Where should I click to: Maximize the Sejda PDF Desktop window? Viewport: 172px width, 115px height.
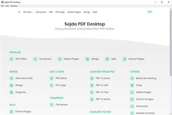tap(162, 2)
